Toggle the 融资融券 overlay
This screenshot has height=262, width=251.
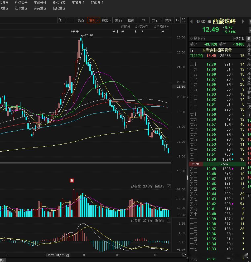(x=142, y=27)
